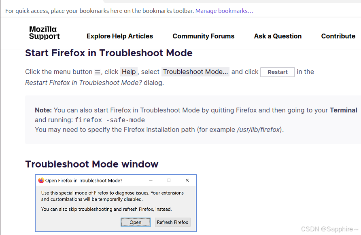
Task: Click the Start Firefox in Troubleshoot Mode heading
Action: (109, 53)
